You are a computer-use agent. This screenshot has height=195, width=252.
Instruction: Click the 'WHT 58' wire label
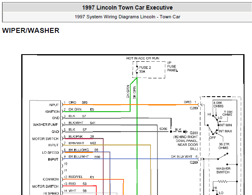point(77,191)
